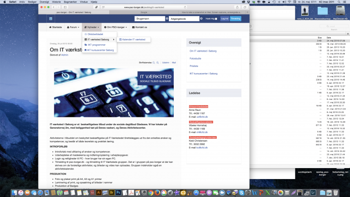Image resolution: width=350 pixels, height=197 pixels.
Task: Go to Startside in the navigation
Action: pos(56,27)
